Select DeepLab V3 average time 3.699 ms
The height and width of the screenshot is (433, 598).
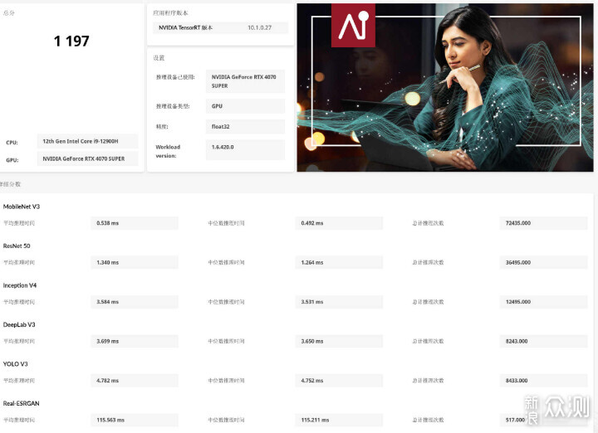135,341
